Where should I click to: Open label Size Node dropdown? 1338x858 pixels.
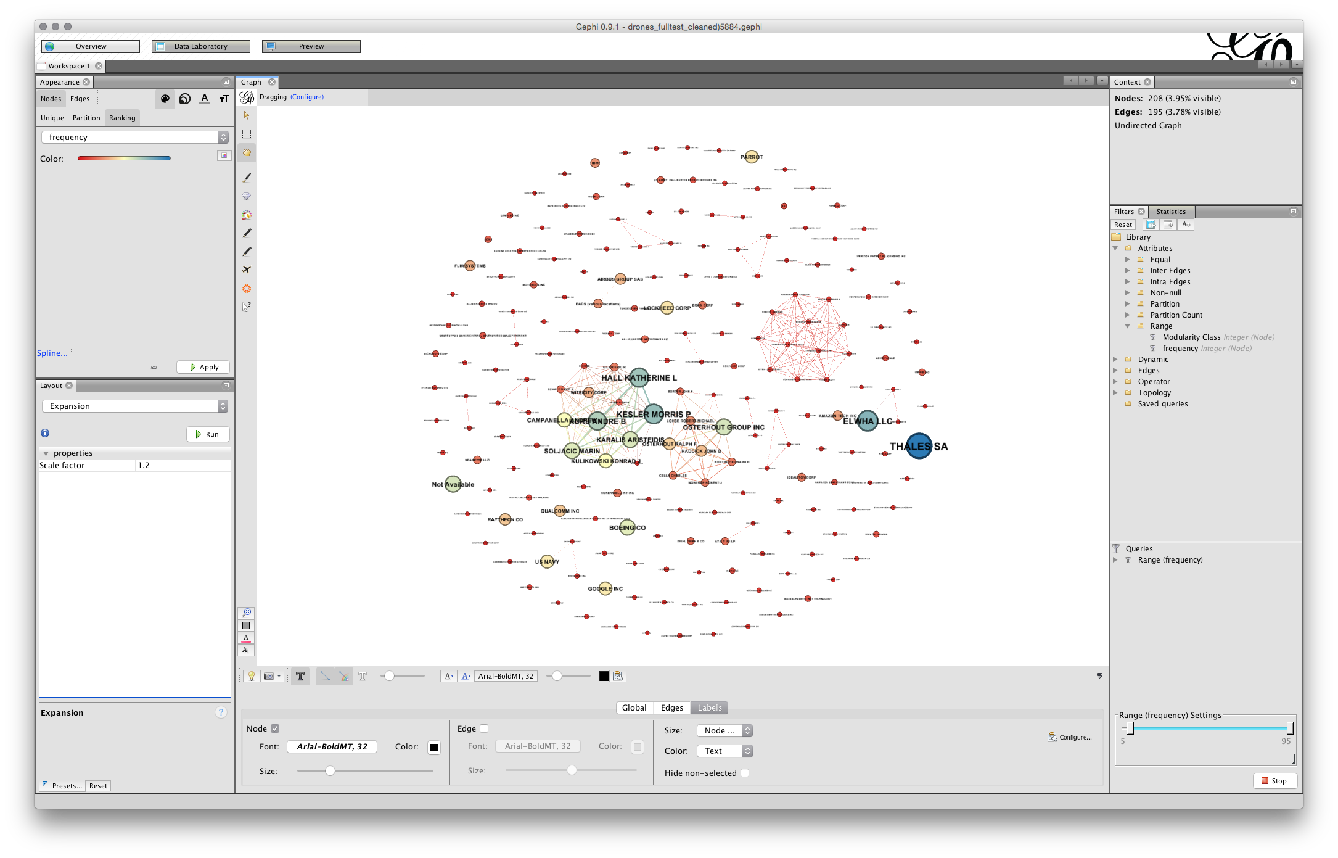[724, 730]
